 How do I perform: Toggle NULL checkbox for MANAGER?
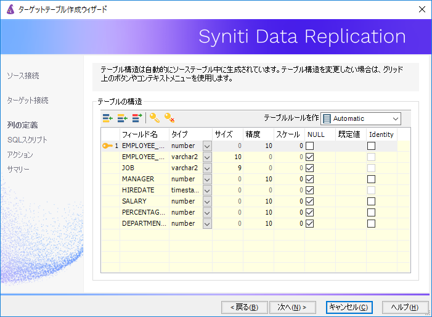(x=310, y=179)
